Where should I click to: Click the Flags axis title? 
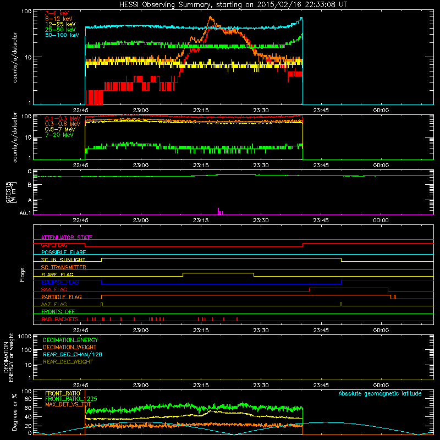tap(23, 274)
